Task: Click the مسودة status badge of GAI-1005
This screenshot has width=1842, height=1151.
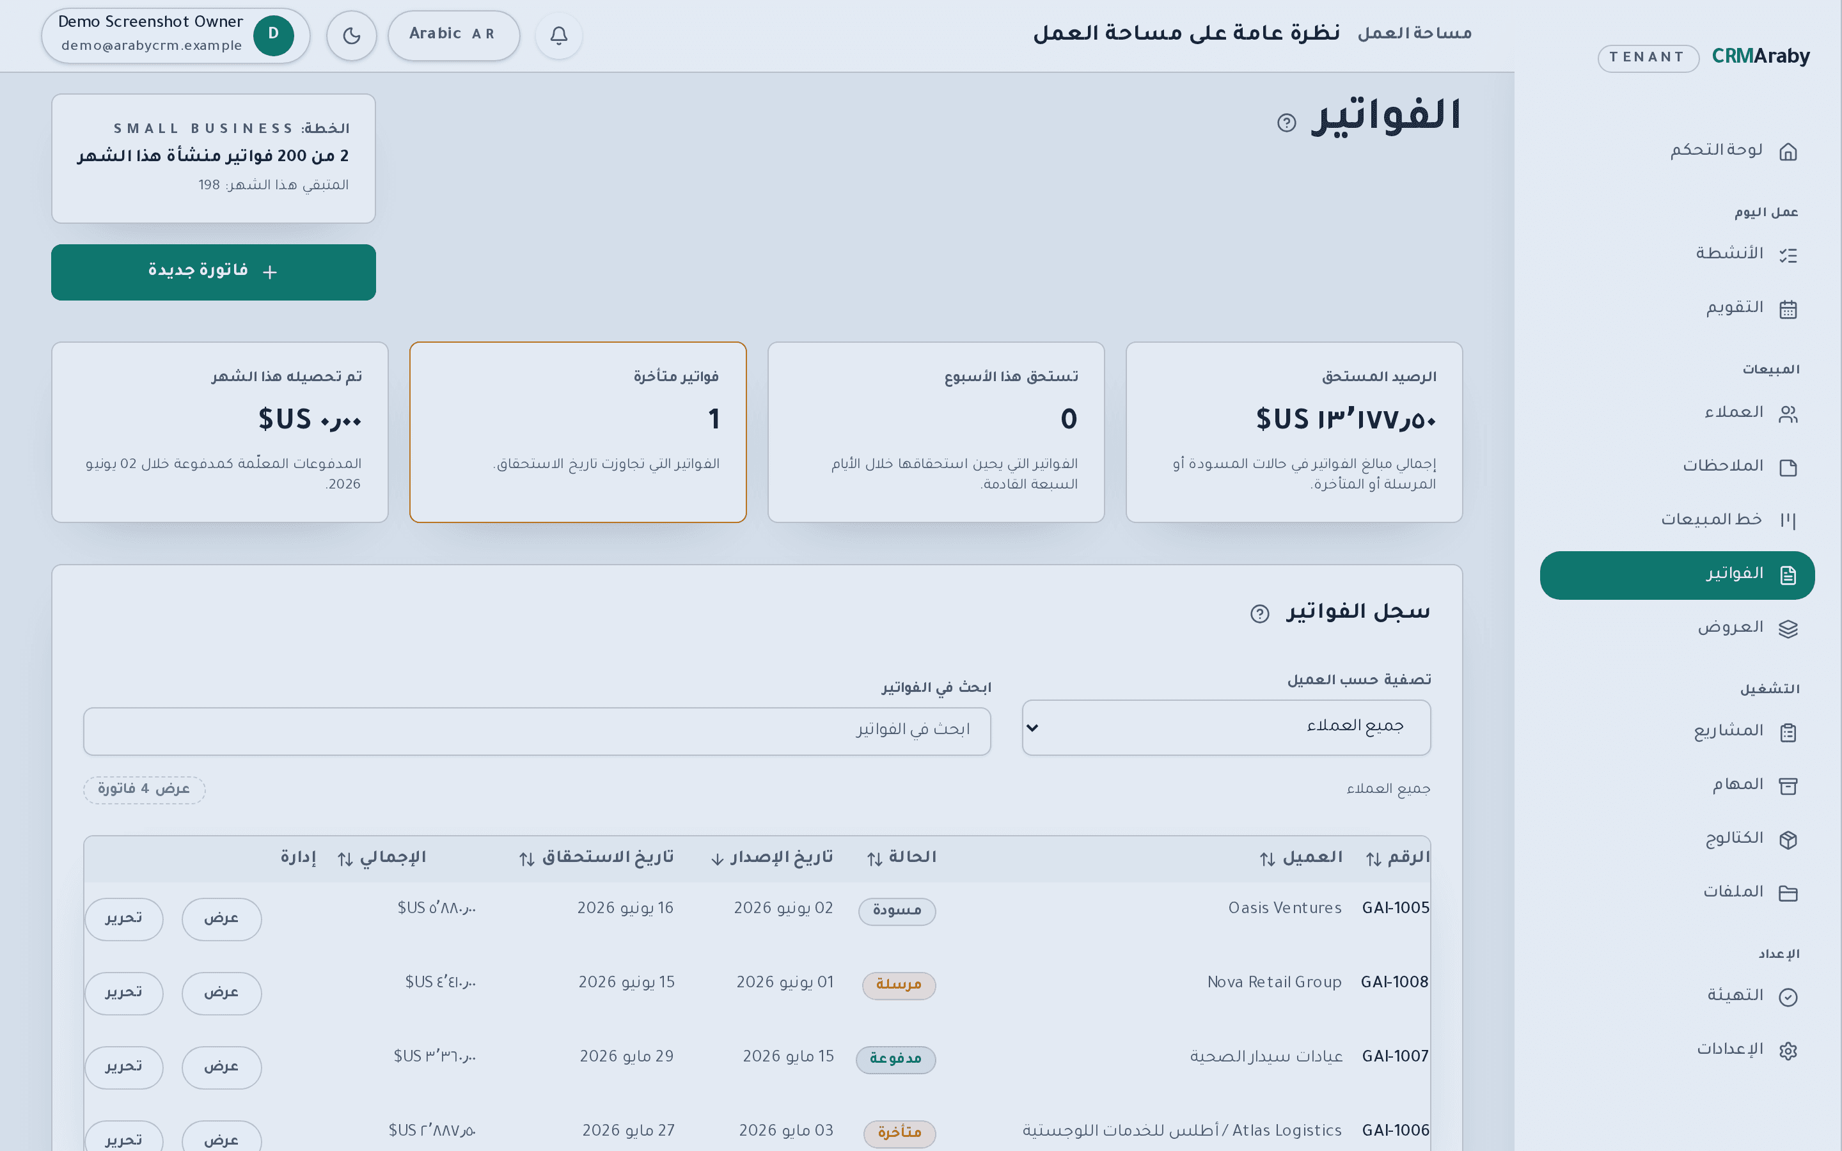Action: [x=897, y=911]
